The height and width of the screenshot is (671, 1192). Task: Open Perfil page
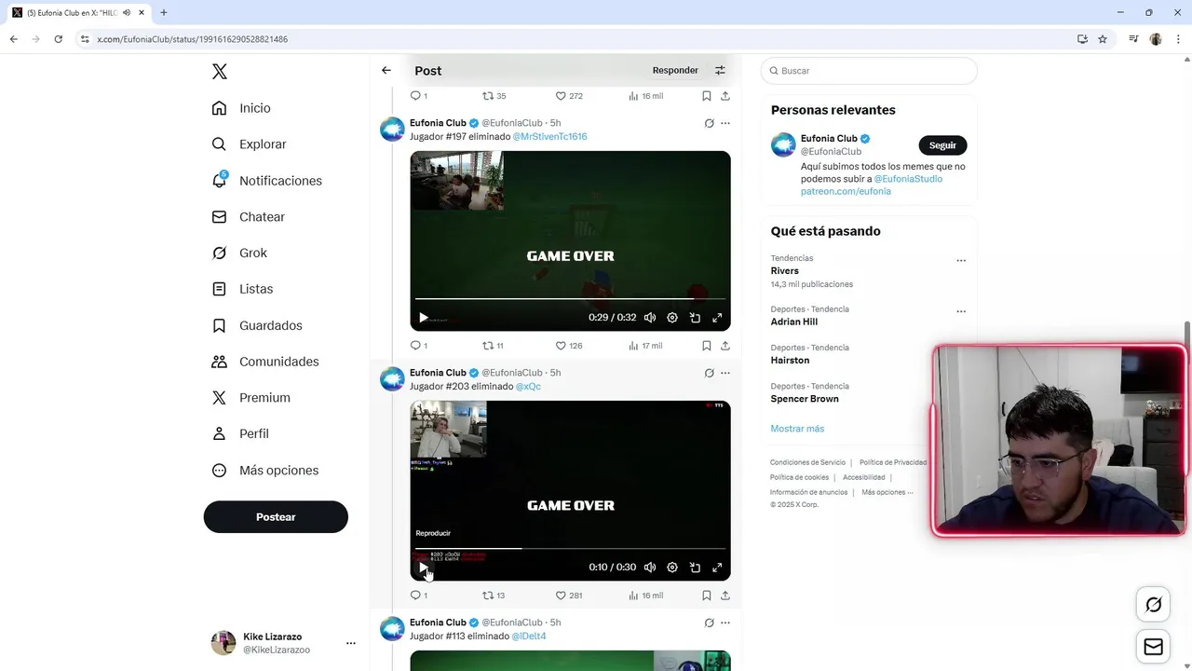pyautogui.click(x=240, y=433)
